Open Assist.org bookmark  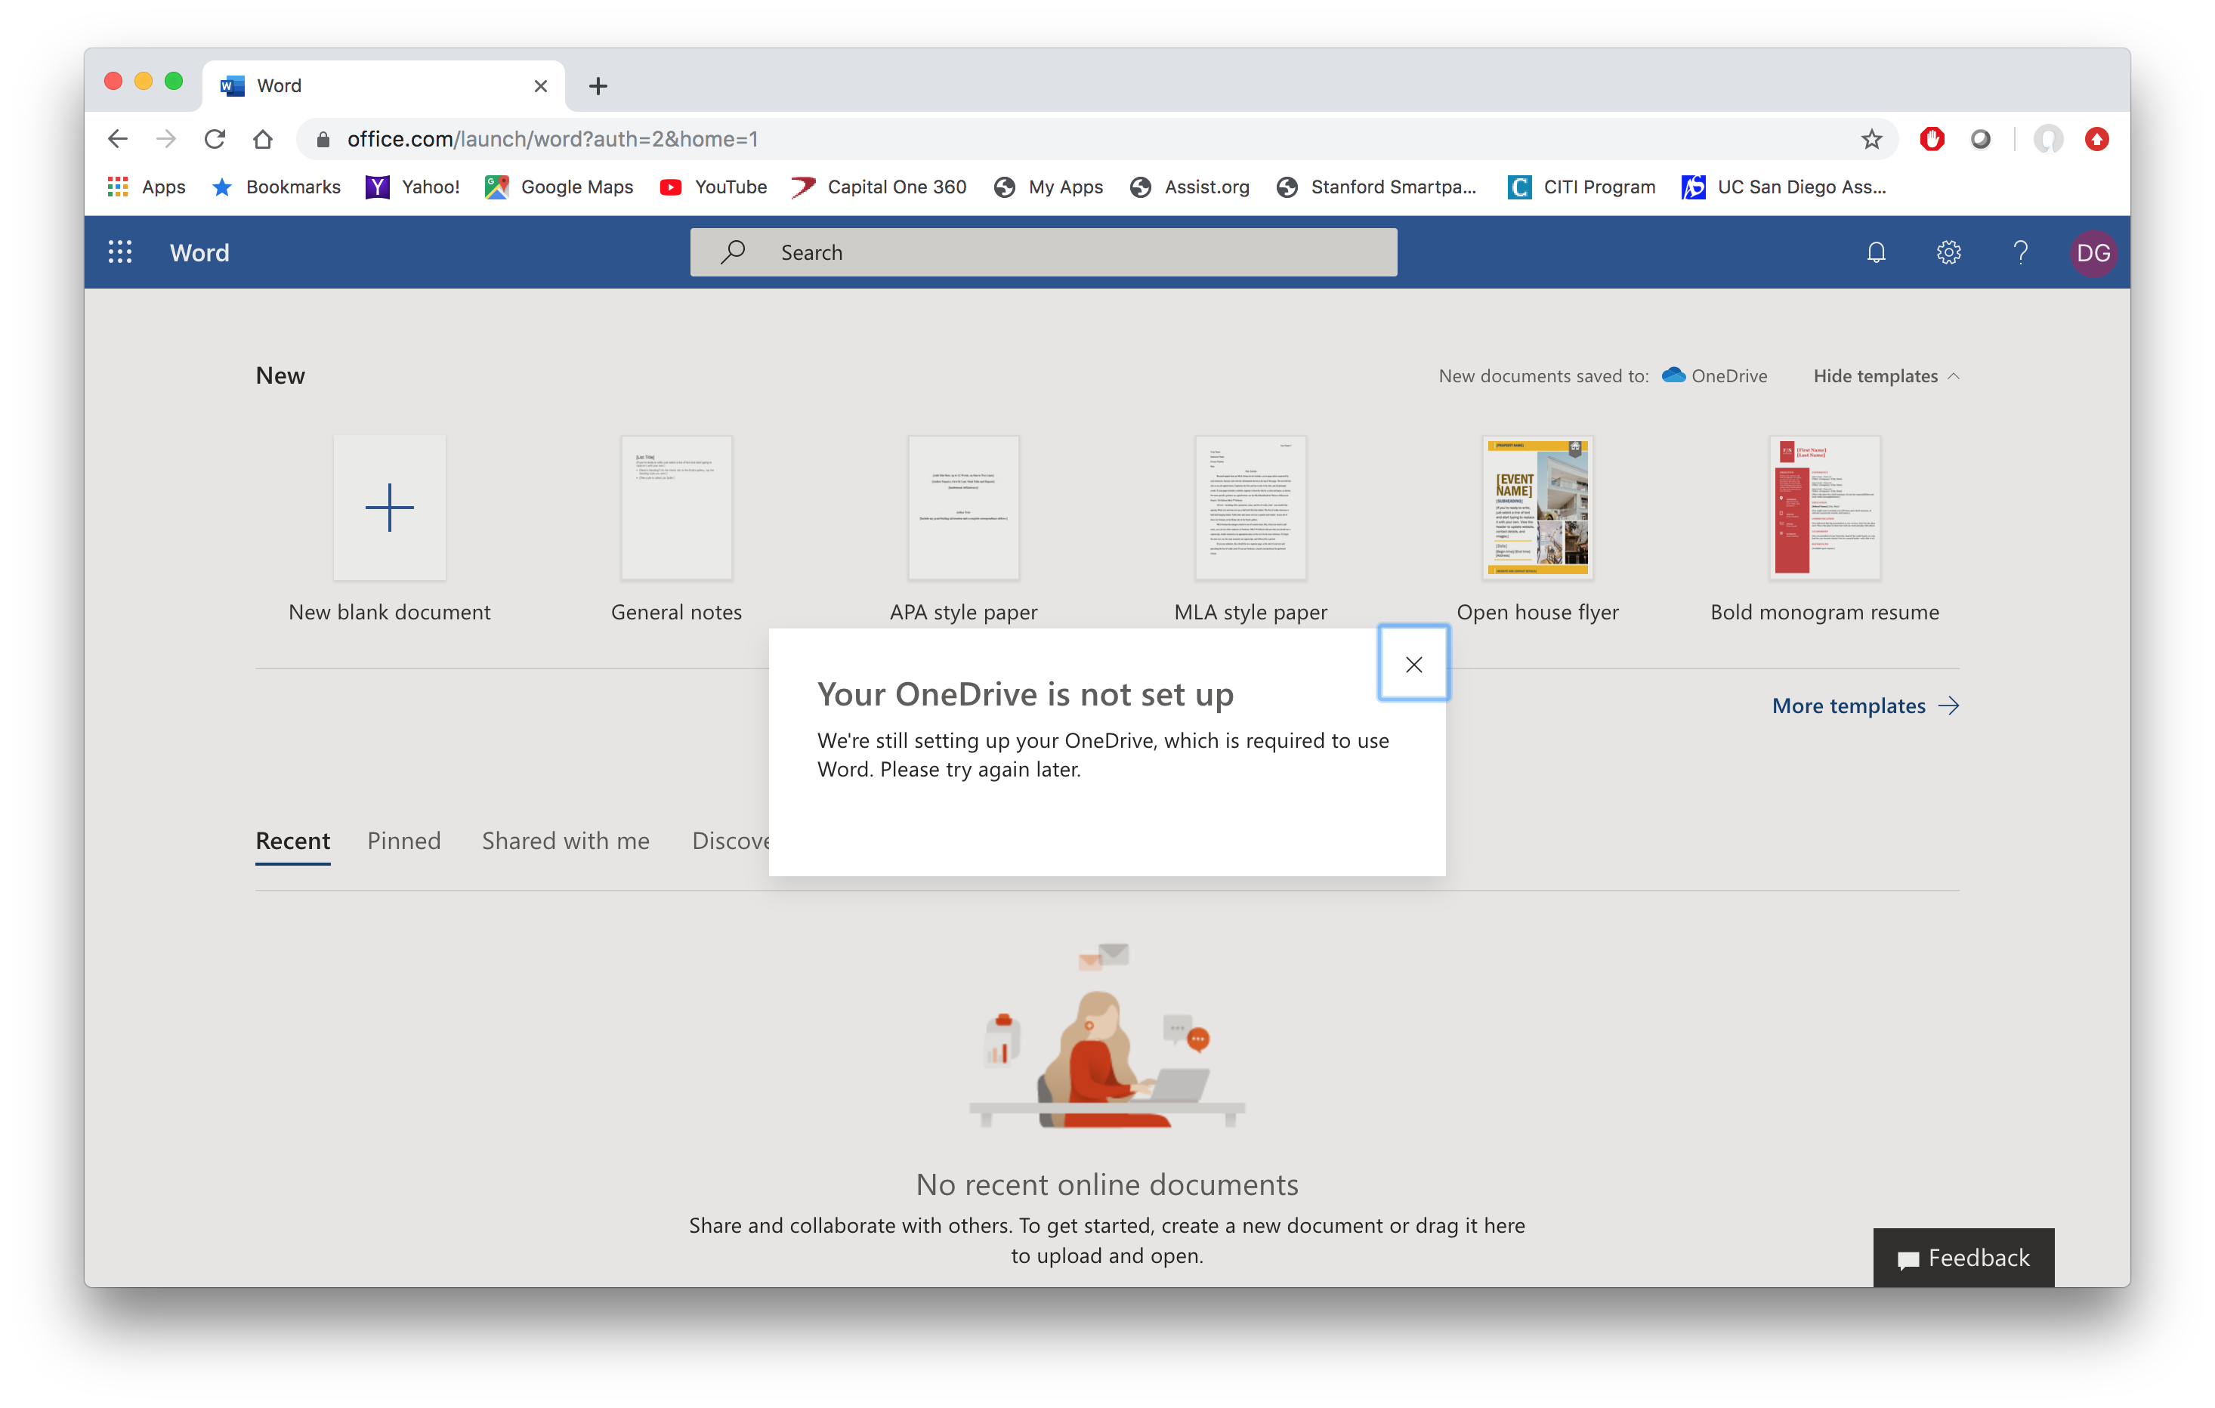[x=1189, y=187]
